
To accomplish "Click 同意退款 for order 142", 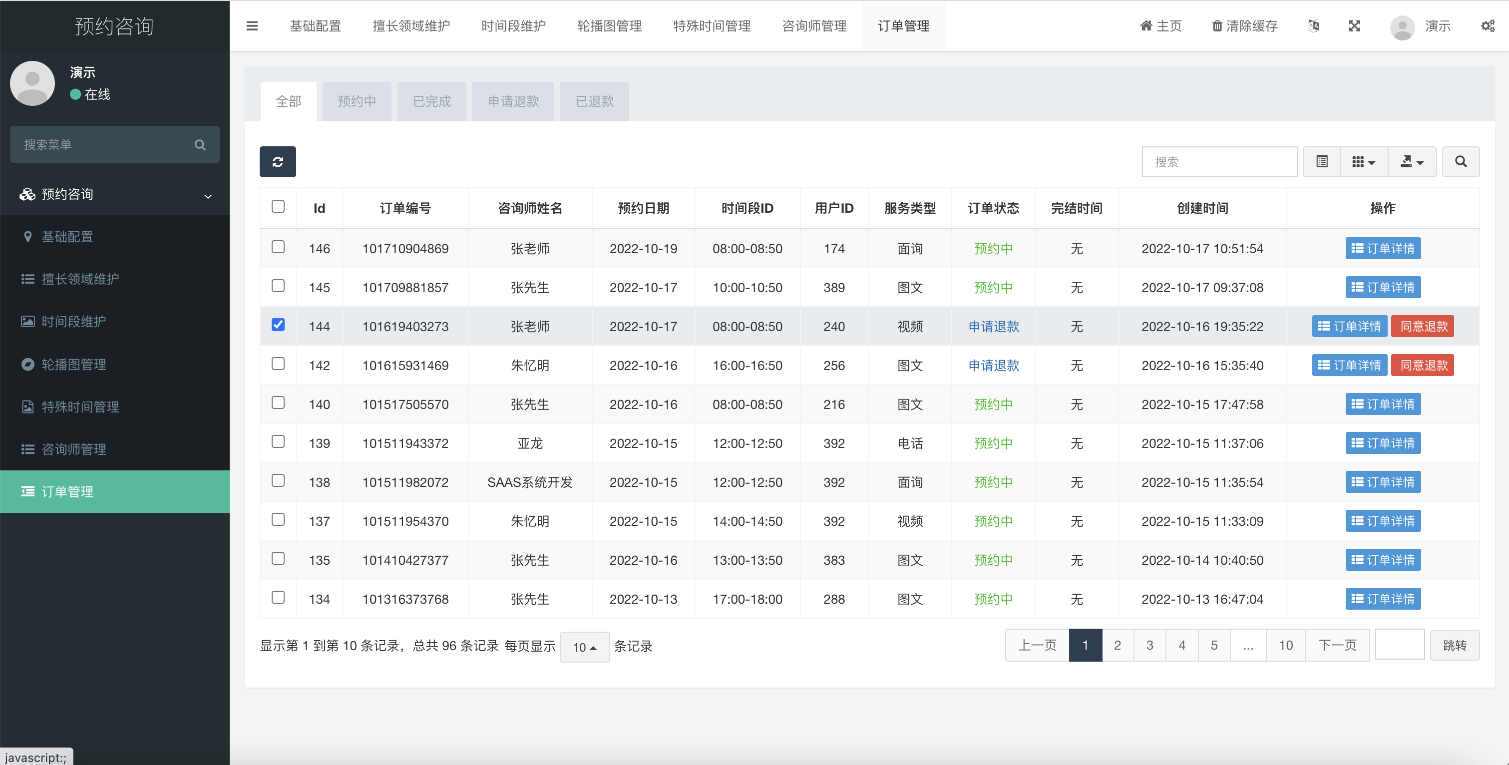I will pos(1424,366).
